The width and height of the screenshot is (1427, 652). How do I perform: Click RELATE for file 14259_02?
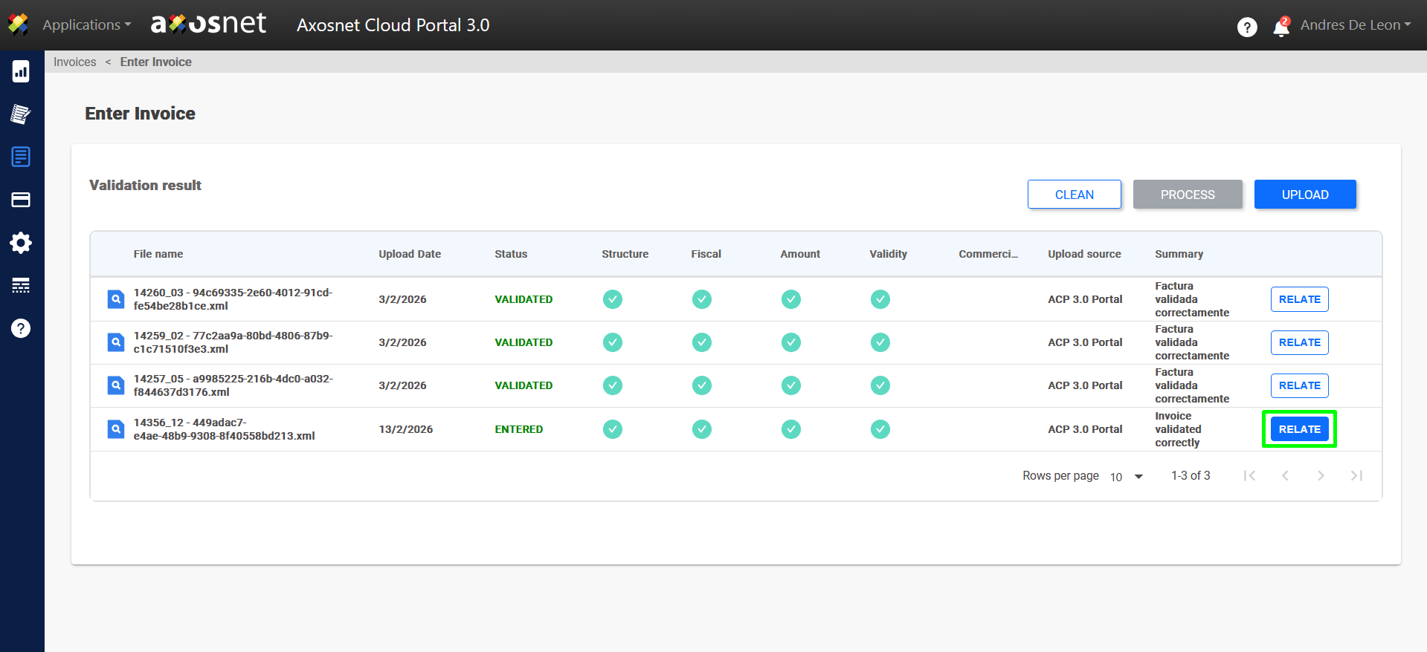point(1299,342)
